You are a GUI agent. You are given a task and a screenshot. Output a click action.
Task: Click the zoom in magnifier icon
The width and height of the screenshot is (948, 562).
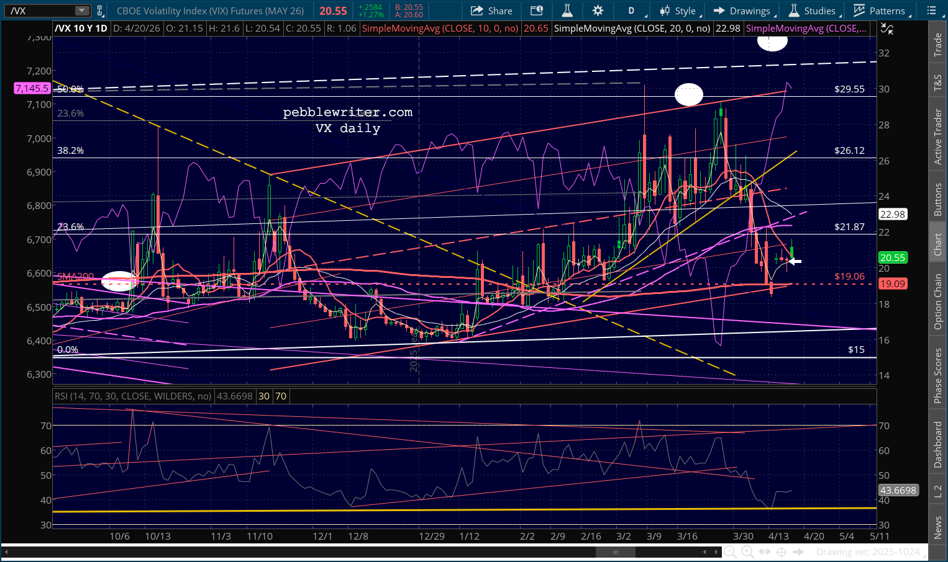(x=747, y=551)
